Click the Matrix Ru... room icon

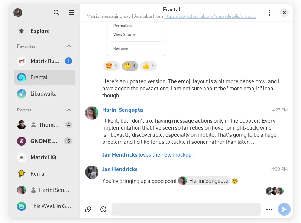tap(22, 61)
